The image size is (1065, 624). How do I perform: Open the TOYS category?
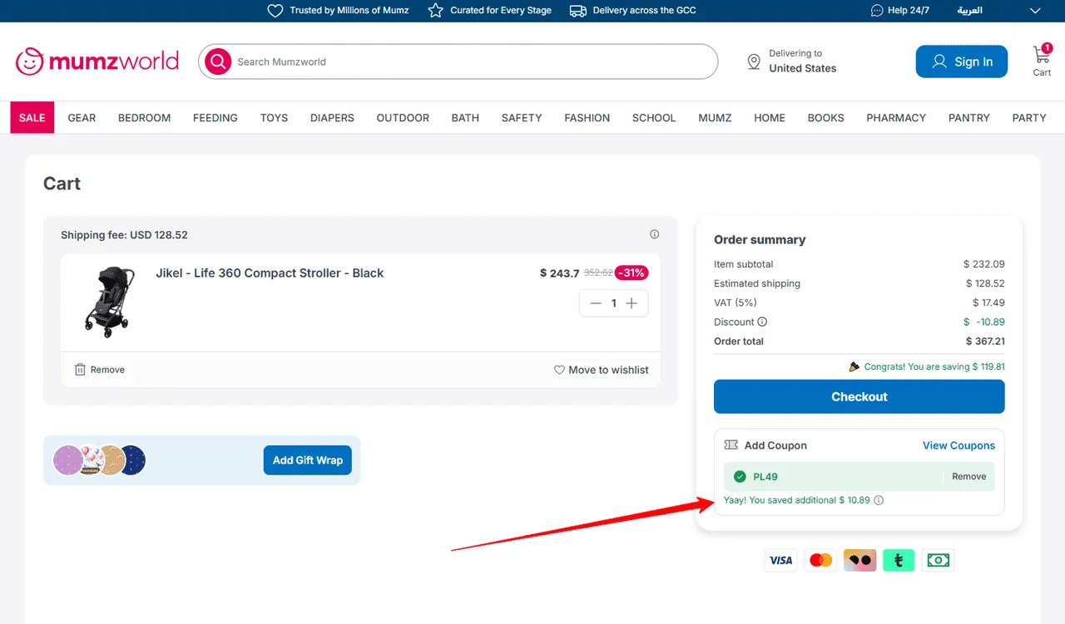click(x=274, y=118)
